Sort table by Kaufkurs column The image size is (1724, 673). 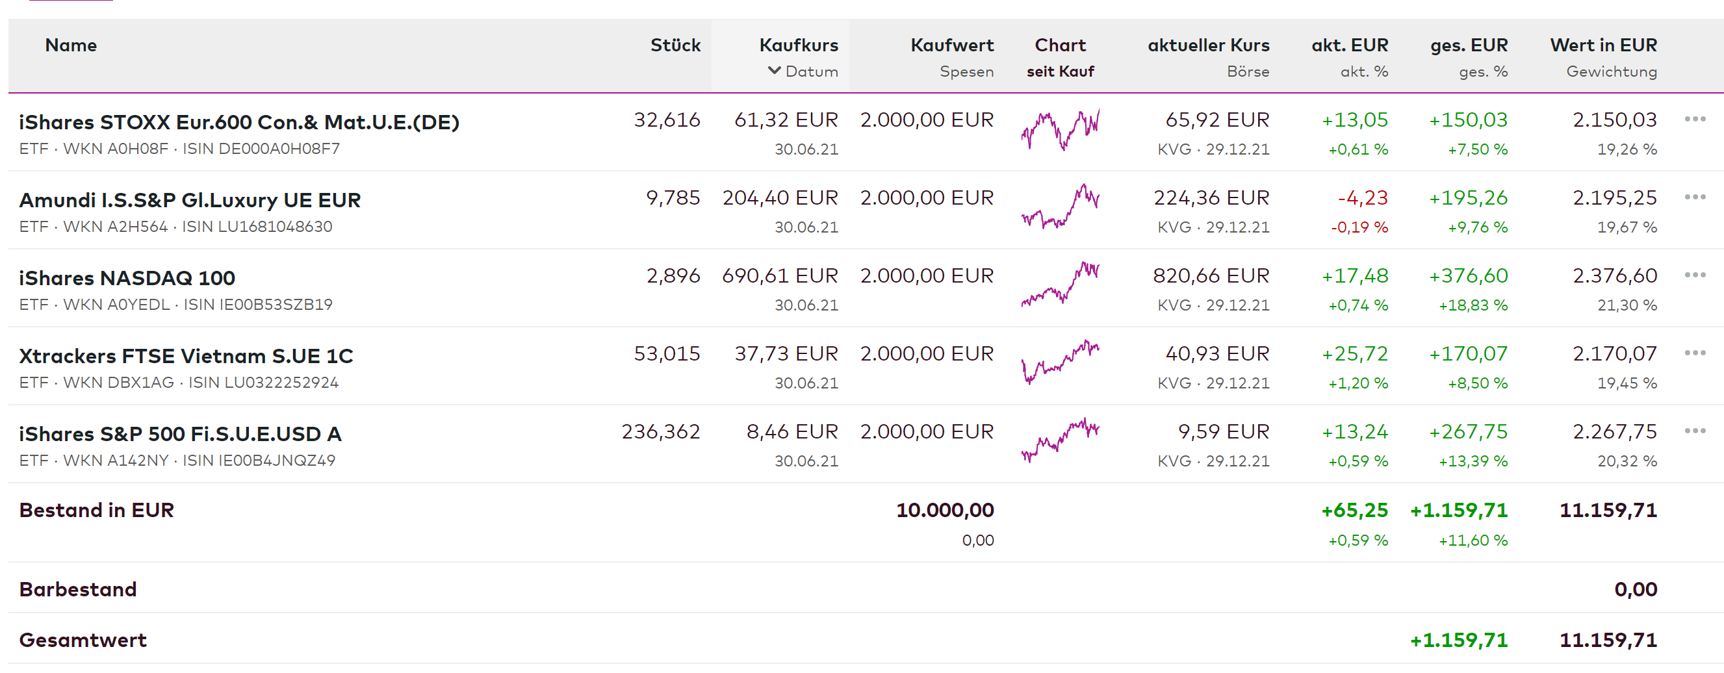(799, 45)
